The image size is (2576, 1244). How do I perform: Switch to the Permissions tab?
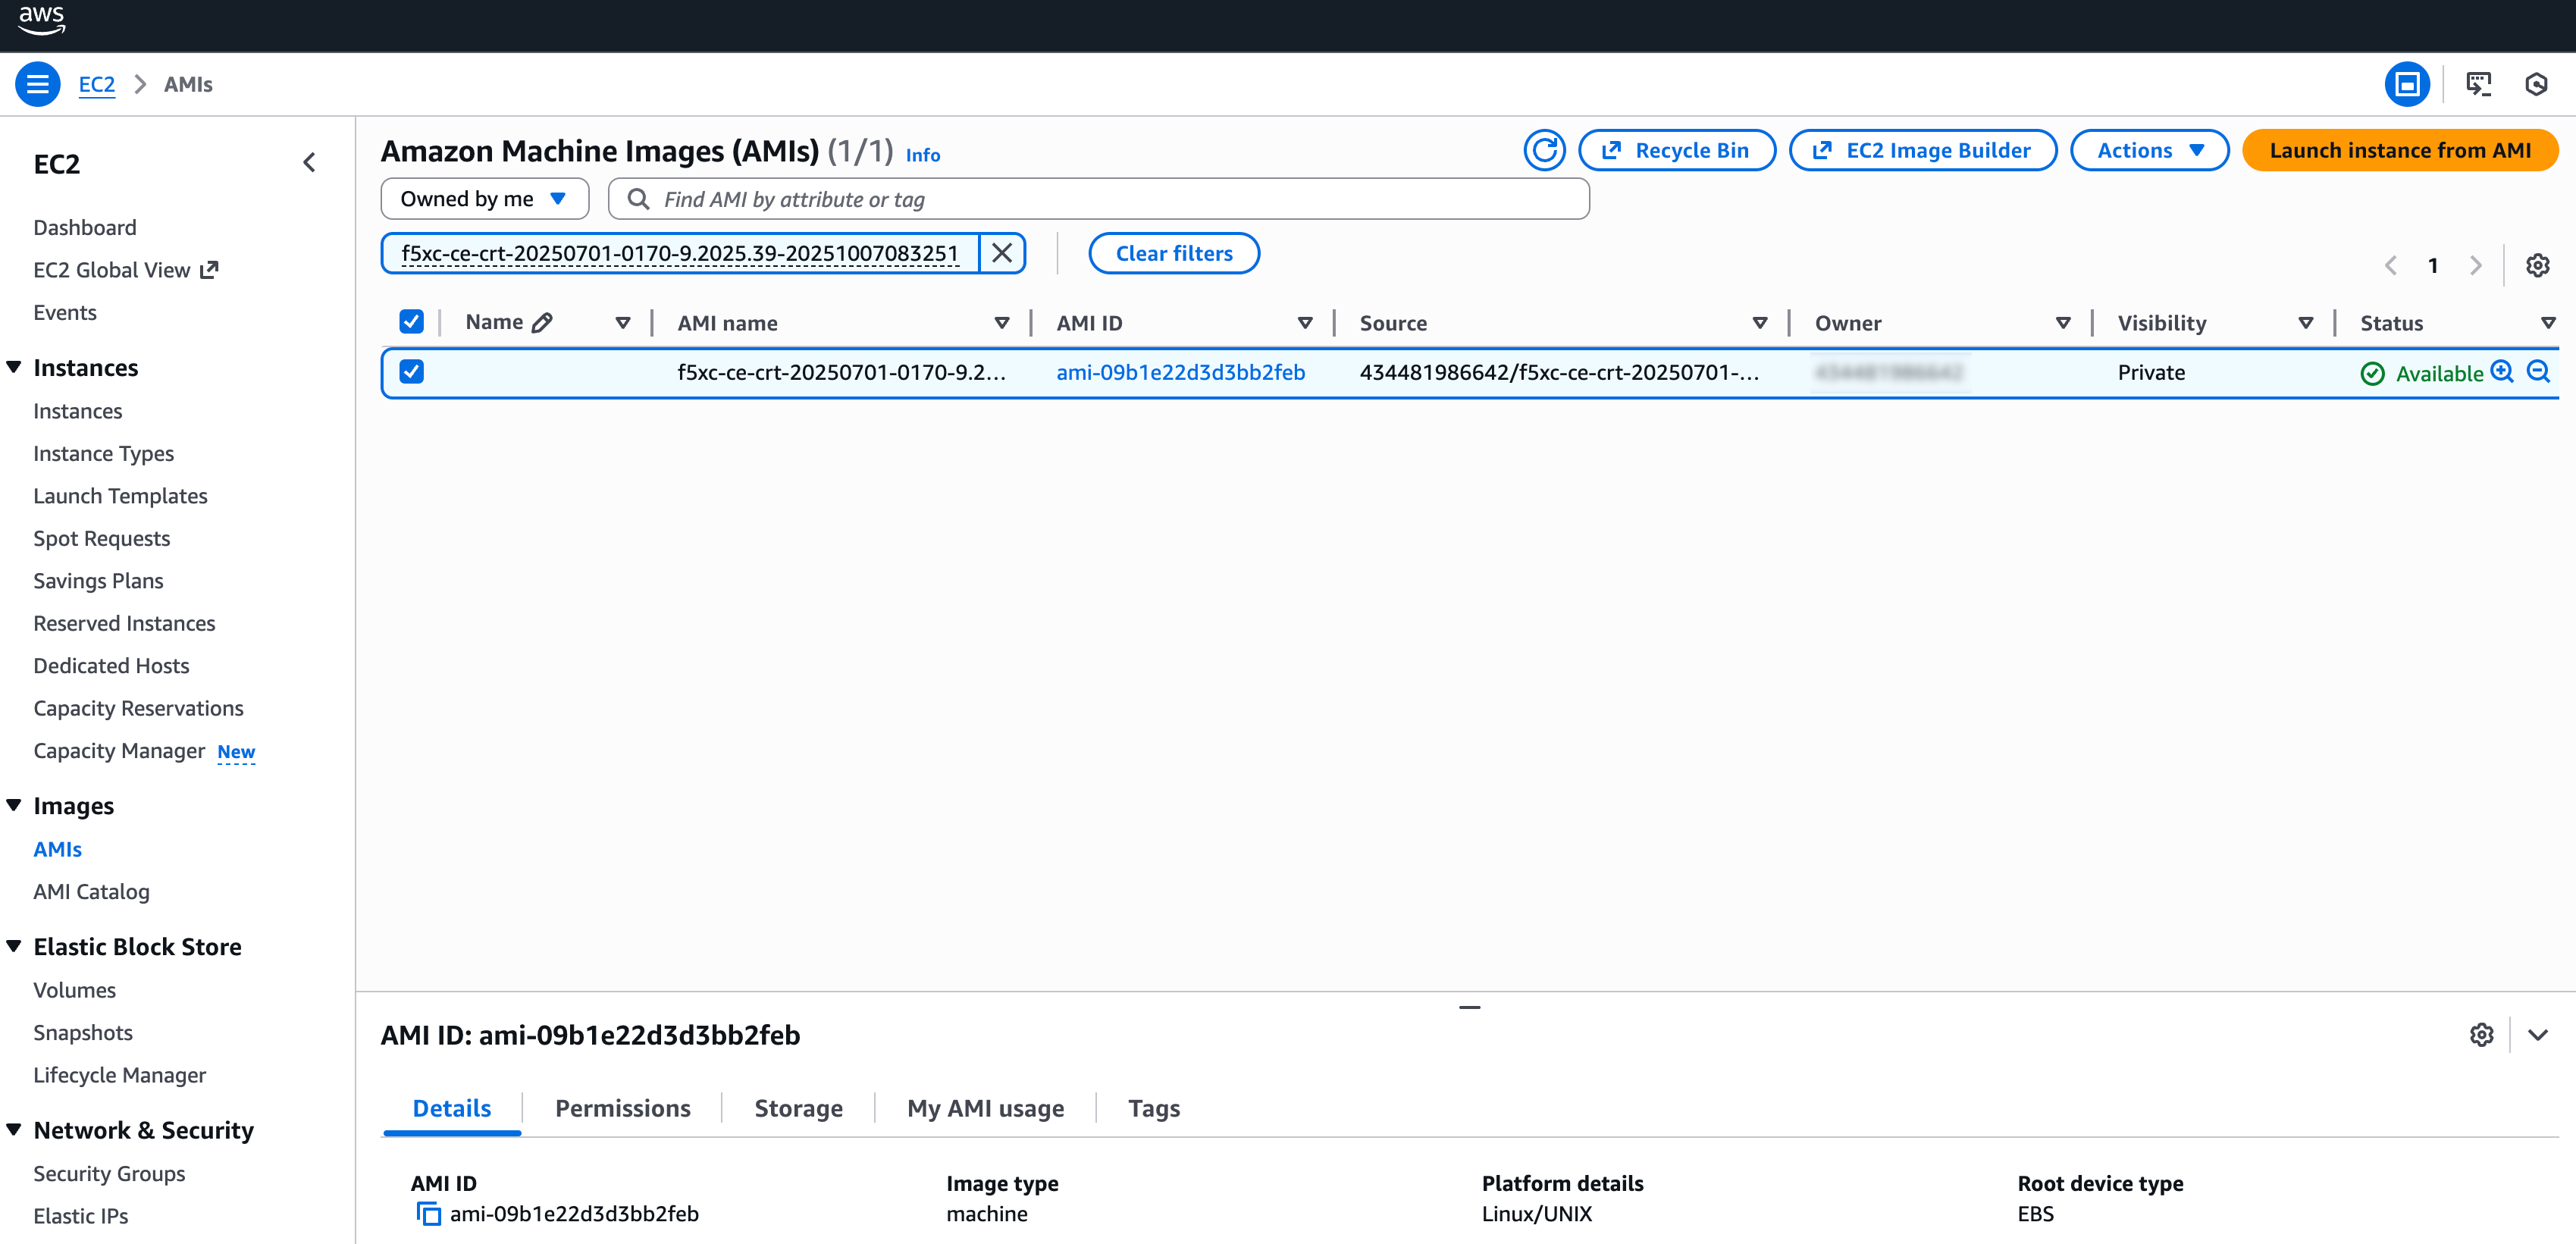(x=622, y=1108)
